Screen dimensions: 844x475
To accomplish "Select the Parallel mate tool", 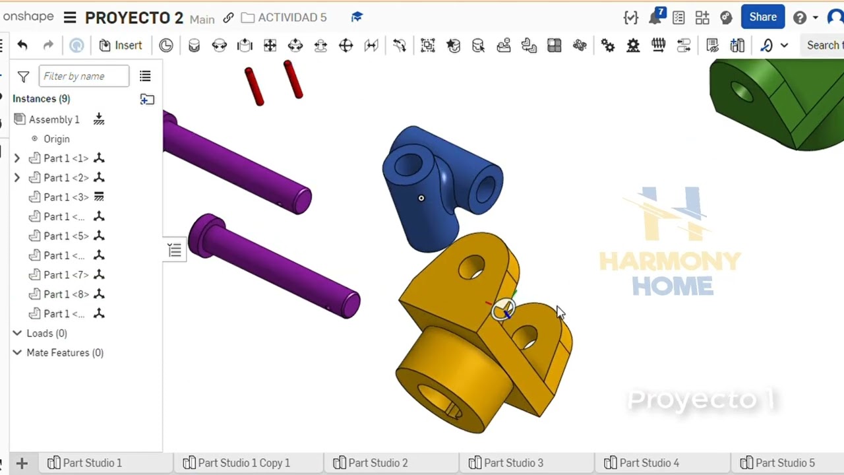I will (x=371, y=45).
